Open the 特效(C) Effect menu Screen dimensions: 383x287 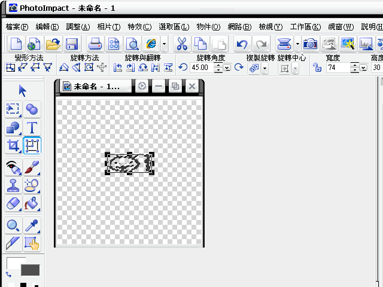[139, 26]
